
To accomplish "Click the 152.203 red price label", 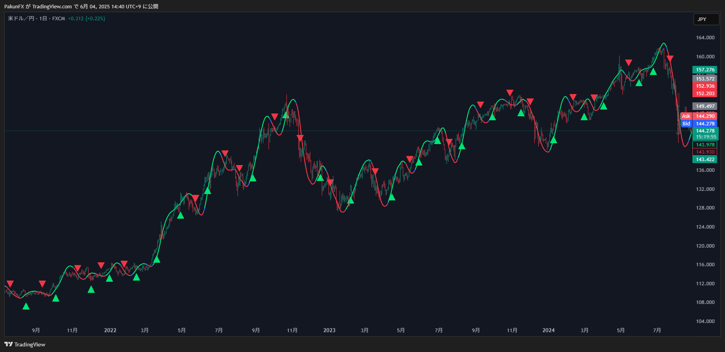I will click(705, 93).
